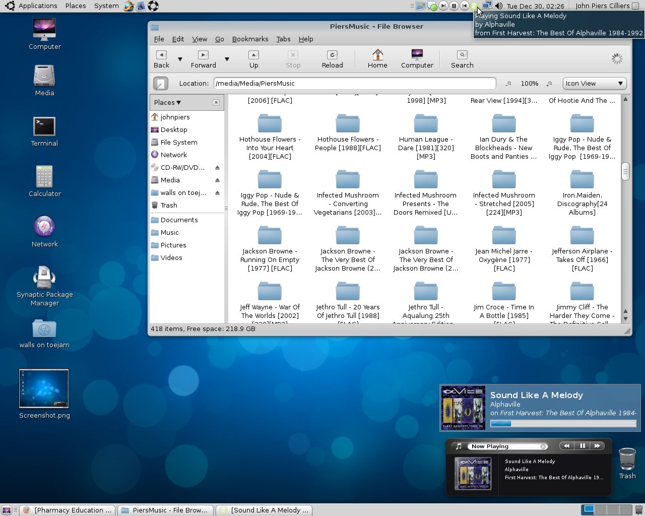
Task: Open the Tabs menu
Action: (x=283, y=39)
